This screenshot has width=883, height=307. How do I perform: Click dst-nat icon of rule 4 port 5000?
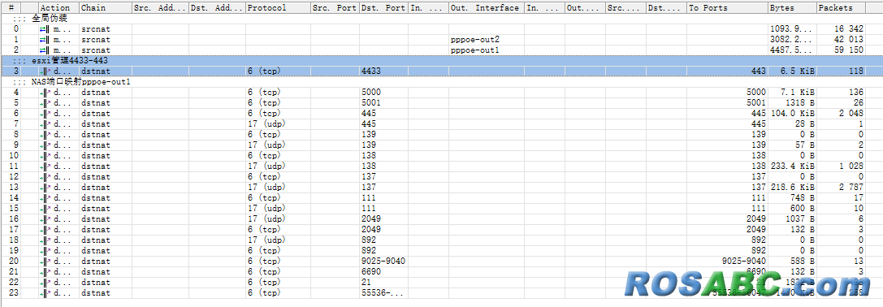45,92
